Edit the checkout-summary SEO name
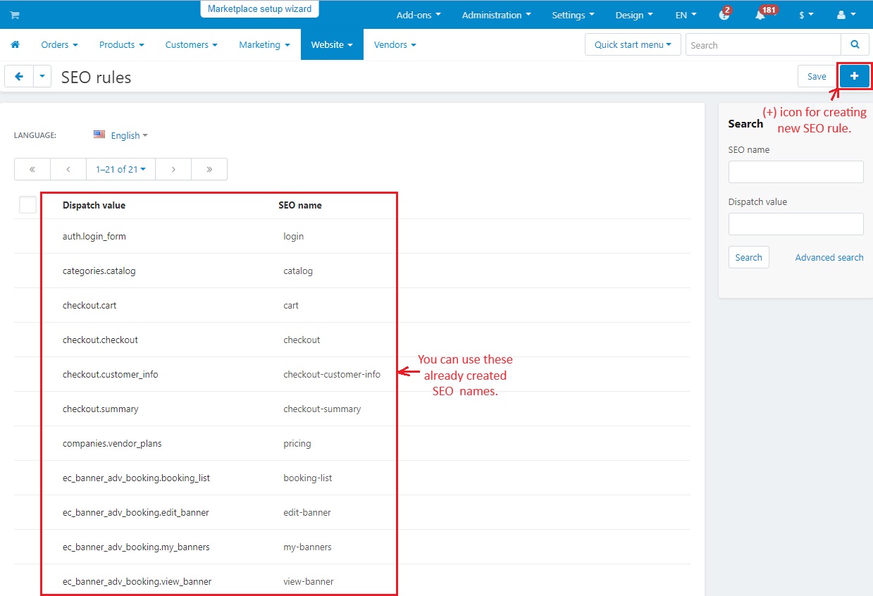This screenshot has height=596, width=873. tap(322, 409)
